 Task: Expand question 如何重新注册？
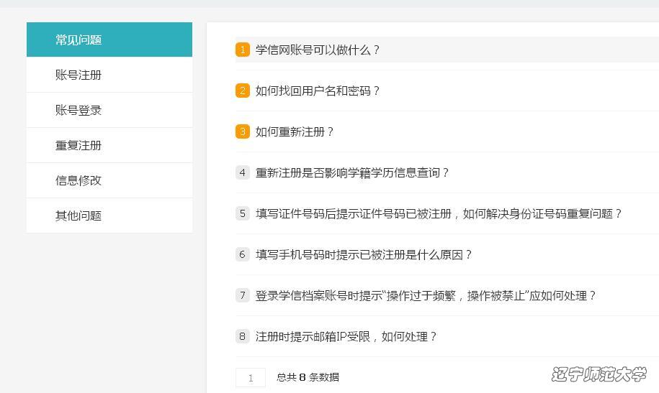[x=294, y=131]
